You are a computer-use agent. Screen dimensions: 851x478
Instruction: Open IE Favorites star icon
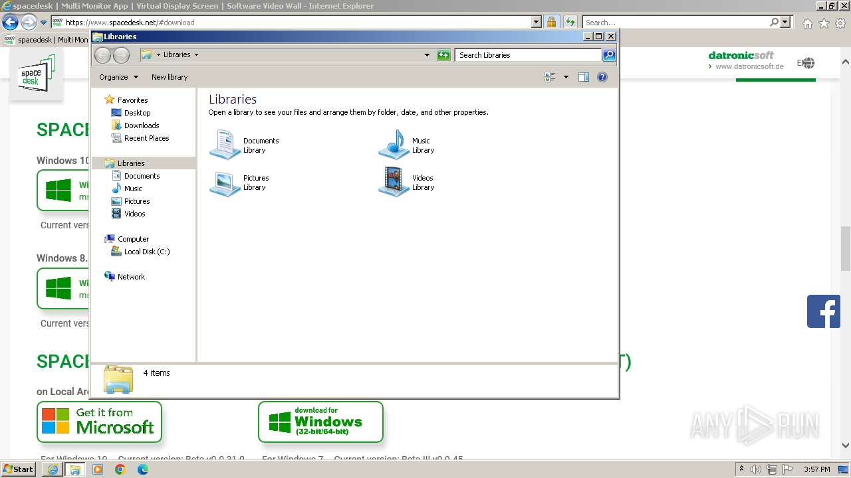click(x=824, y=23)
